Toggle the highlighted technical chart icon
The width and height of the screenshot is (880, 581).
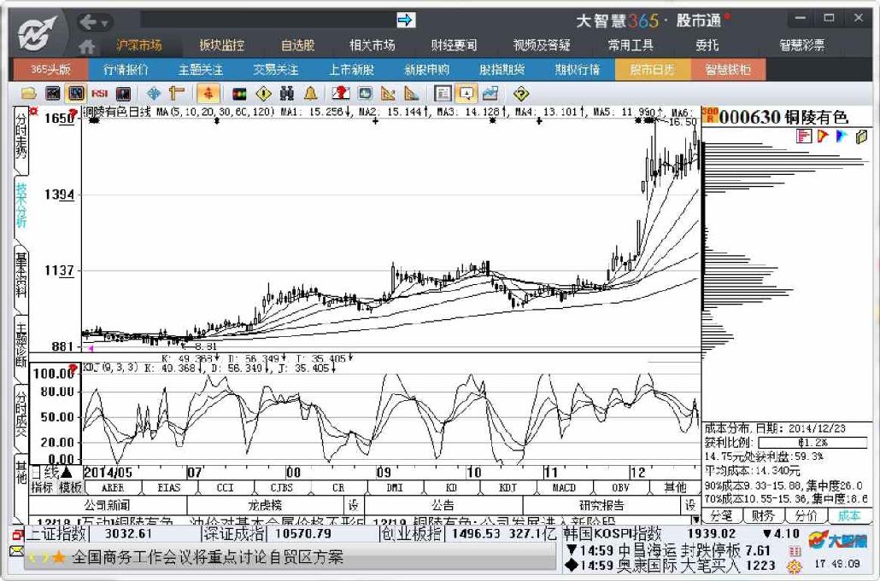coord(76,94)
